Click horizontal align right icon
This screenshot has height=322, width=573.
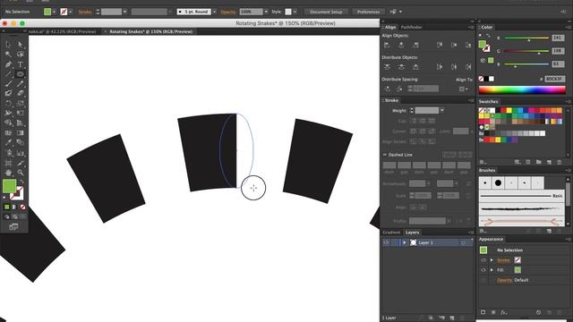point(415,45)
